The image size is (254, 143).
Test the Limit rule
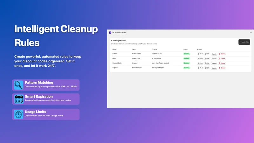[x=200, y=58]
